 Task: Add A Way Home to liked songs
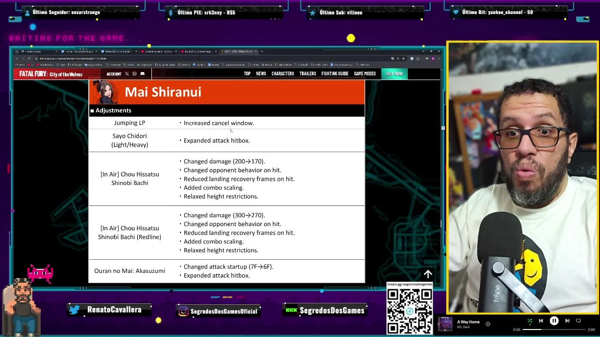[x=488, y=324]
